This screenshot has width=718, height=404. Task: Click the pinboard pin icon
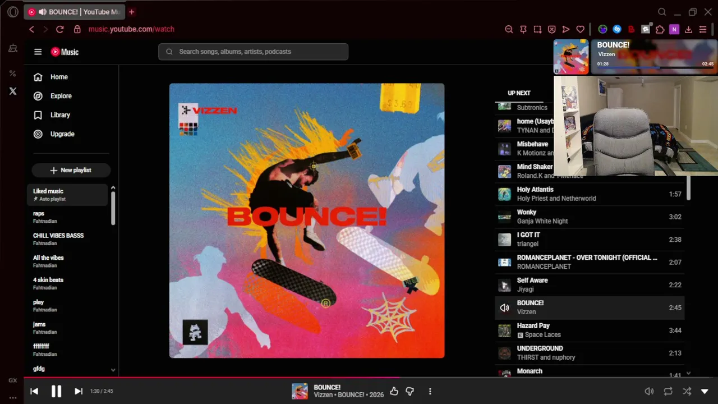[523, 29]
